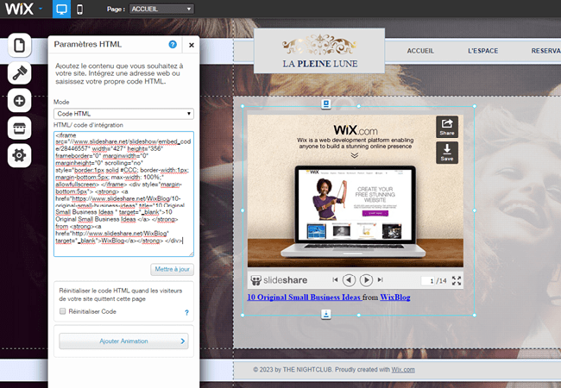Image resolution: width=561 pixels, height=388 pixels.
Task: Jump to last slide in SlideShare player
Action: 381,279
